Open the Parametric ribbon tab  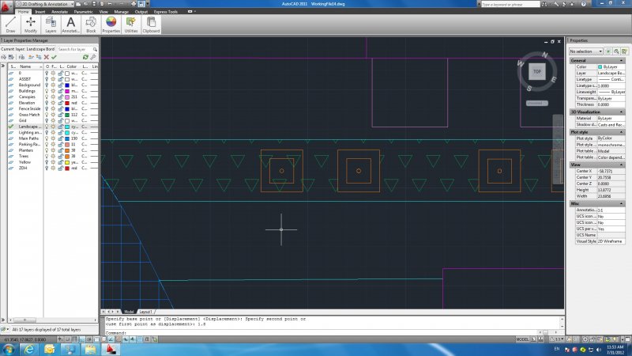point(84,12)
